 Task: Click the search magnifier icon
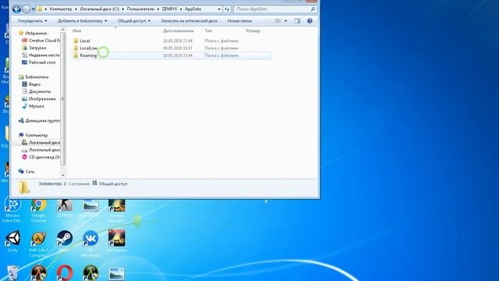coord(313,9)
